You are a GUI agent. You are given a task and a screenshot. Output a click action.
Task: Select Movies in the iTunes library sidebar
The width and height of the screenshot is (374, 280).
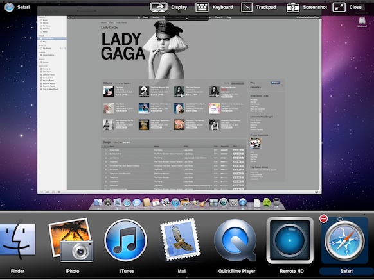click(44, 23)
